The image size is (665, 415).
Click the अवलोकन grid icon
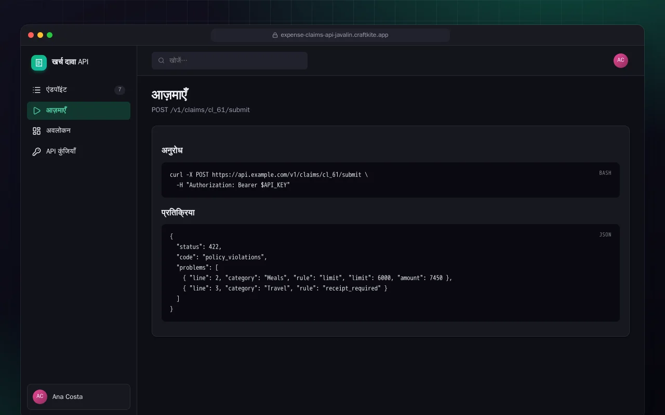tap(36, 131)
